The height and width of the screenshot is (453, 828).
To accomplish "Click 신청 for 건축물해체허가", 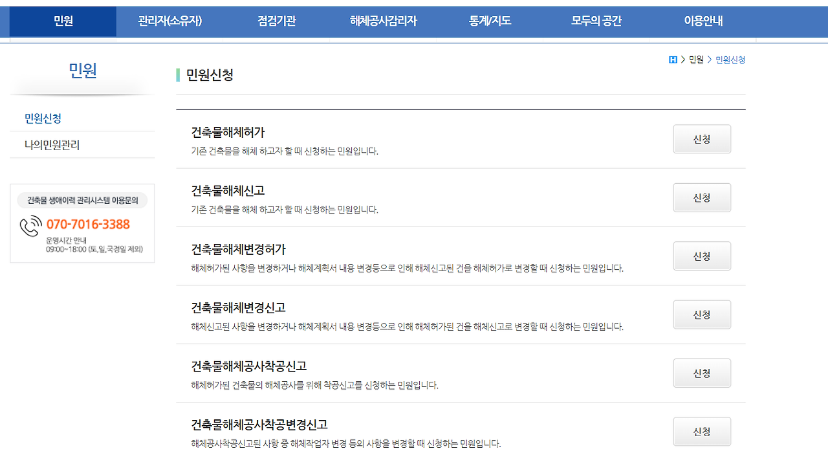I will (702, 138).
